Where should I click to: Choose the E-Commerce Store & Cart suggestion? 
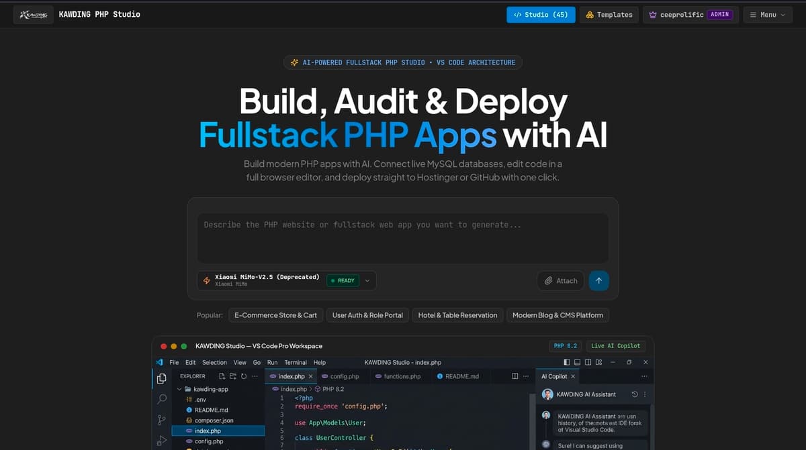[275, 315]
